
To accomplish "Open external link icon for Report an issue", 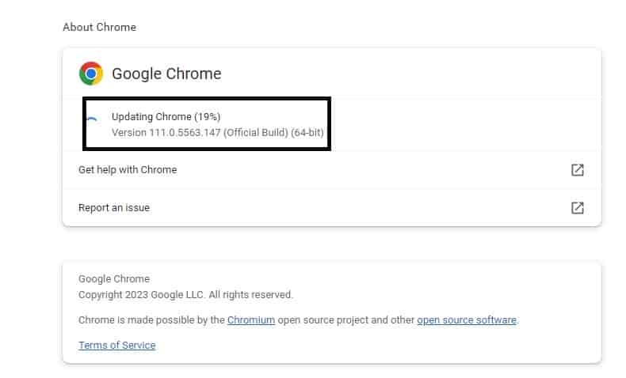I will click(x=578, y=208).
